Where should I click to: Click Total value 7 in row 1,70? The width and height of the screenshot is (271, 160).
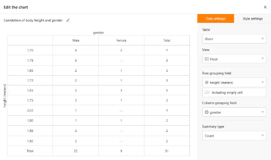pos(167,50)
